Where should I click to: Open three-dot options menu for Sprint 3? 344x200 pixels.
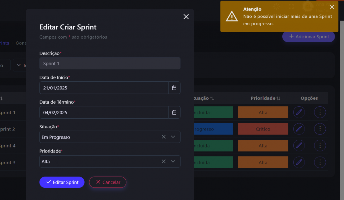320,162
